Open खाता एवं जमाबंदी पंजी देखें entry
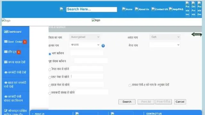This screenshot has height=115, width=205. tap(15, 84)
